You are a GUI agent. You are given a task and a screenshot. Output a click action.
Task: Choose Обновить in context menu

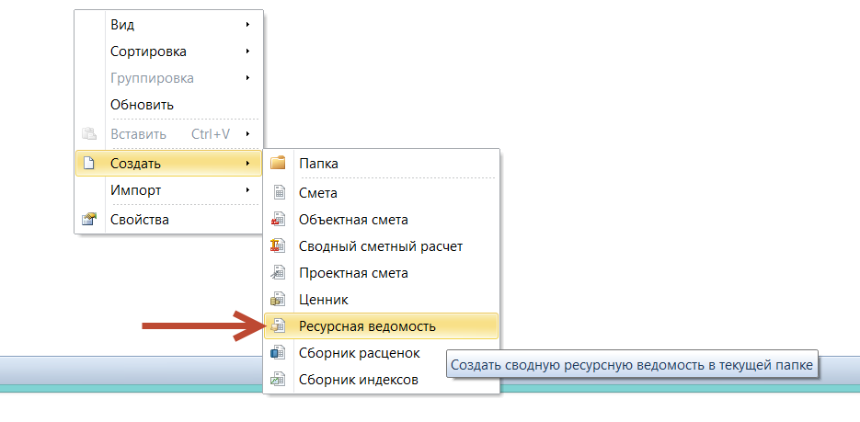(168, 104)
